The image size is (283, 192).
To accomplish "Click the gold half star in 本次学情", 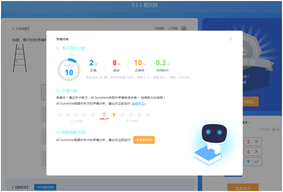I will click(x=114, y=114).
